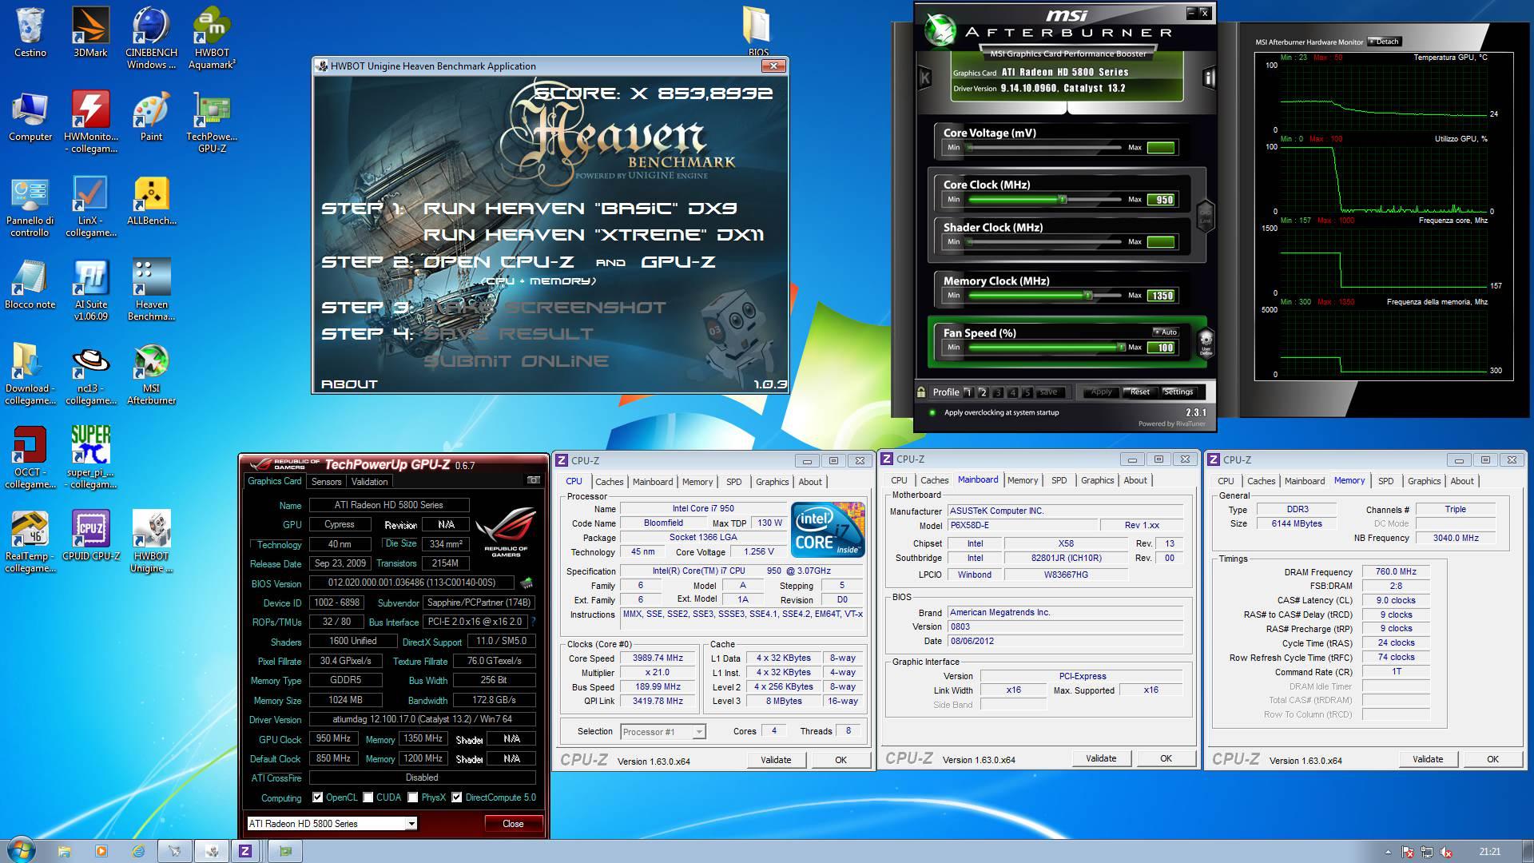
Task: Open the Paint desktop icon
Action: (151, 116)
